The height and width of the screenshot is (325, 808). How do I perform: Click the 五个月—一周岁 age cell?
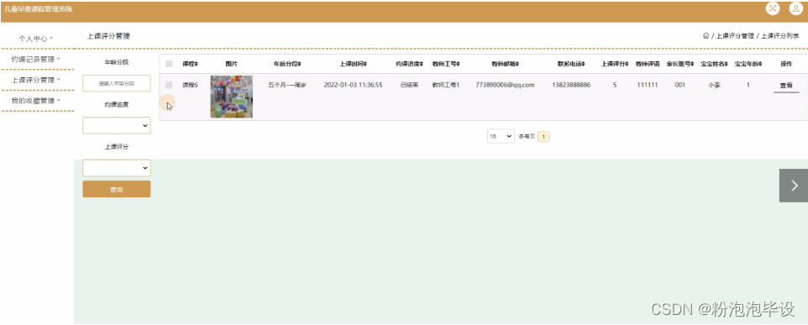tap(287, 85)
